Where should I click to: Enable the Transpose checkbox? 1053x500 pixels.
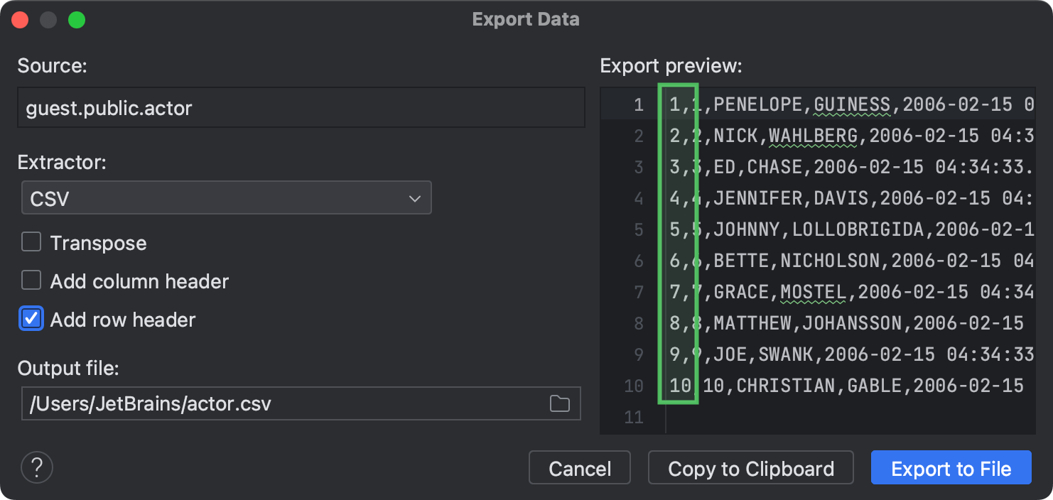click(31, 242)
